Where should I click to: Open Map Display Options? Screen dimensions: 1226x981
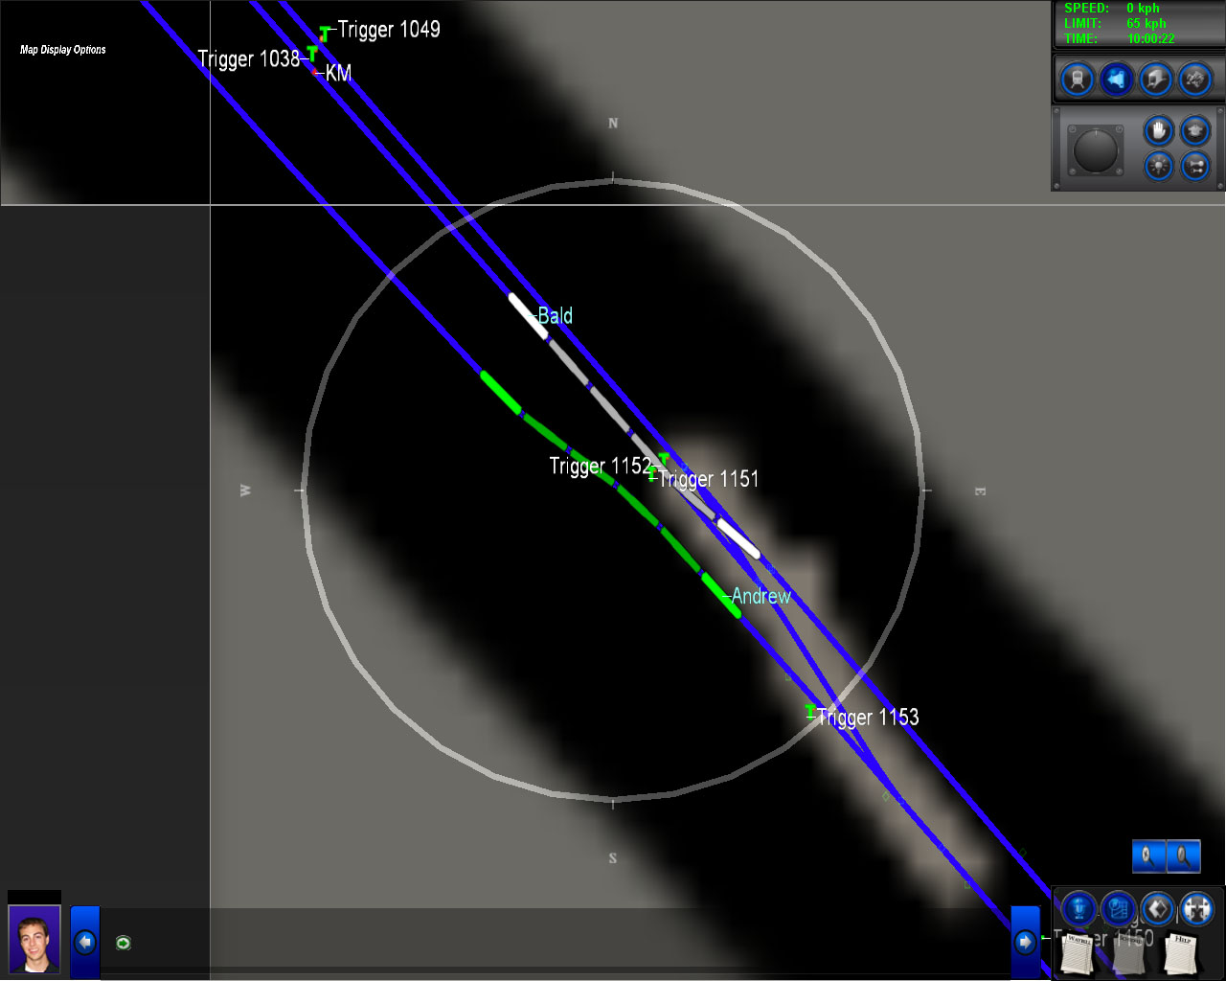63,50
